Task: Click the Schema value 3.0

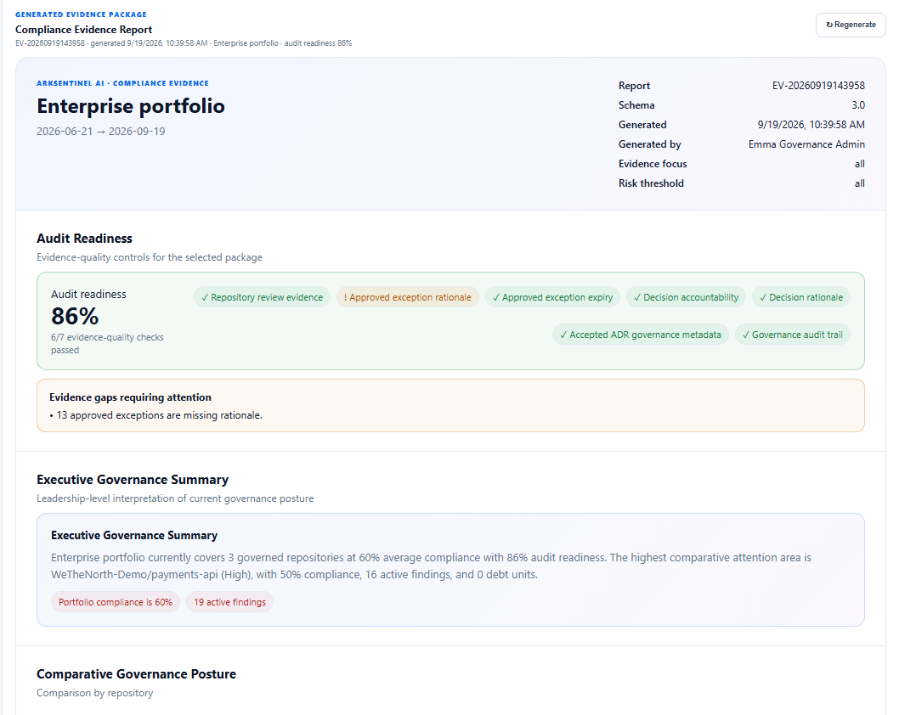Action: [858, 104]
